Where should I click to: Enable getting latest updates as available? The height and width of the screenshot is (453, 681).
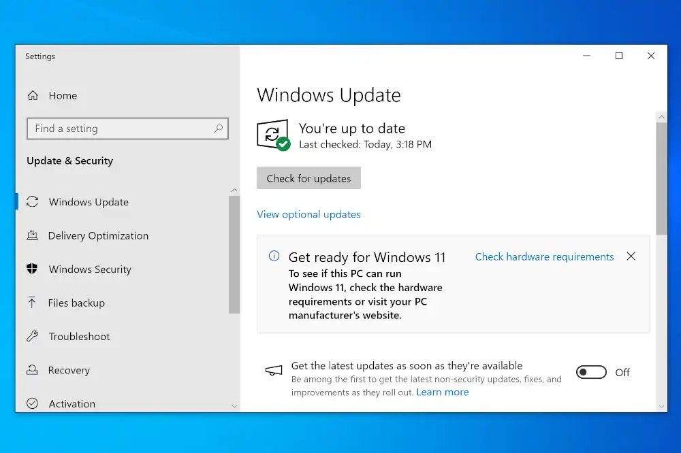(590, 372)
